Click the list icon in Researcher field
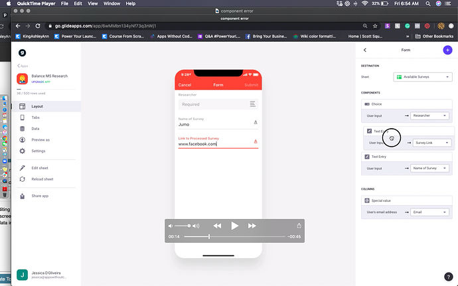This screenshot has height=286, width=458. pos(253,104)
